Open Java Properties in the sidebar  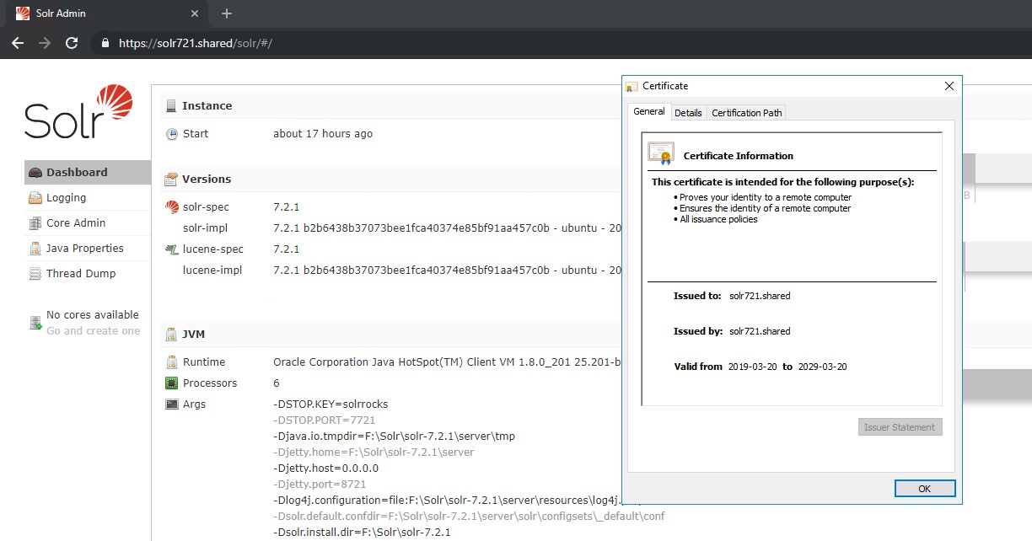(x=88, y=248)
